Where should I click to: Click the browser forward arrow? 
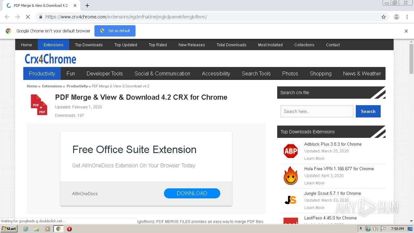click(17, 17)
